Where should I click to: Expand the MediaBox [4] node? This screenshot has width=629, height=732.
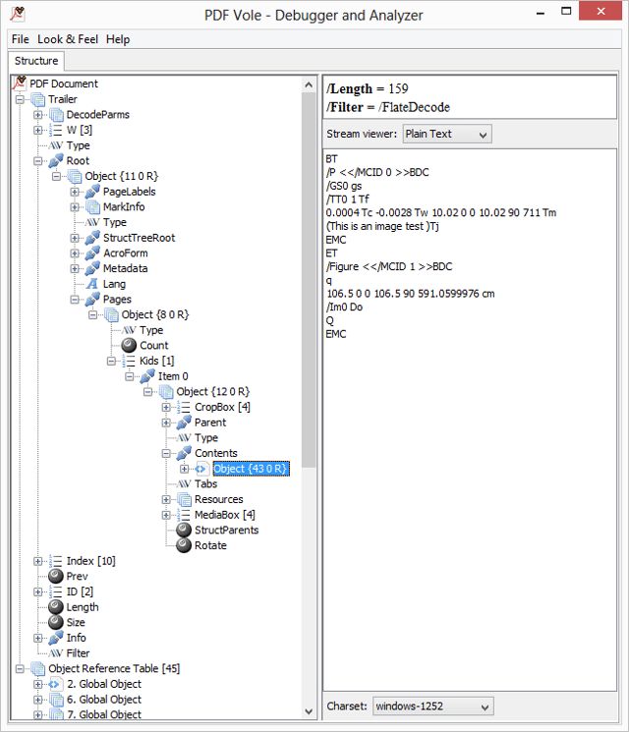(x=166, y=515)
